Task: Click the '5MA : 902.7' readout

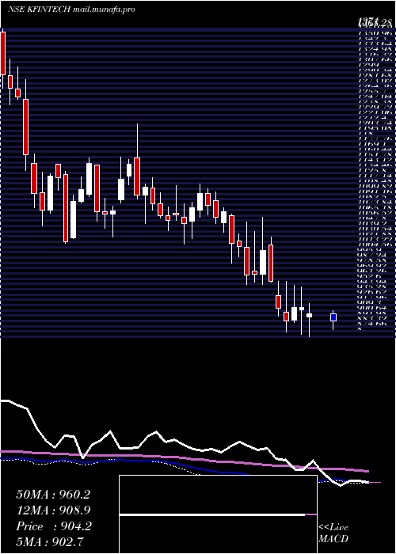Action: 51,542
